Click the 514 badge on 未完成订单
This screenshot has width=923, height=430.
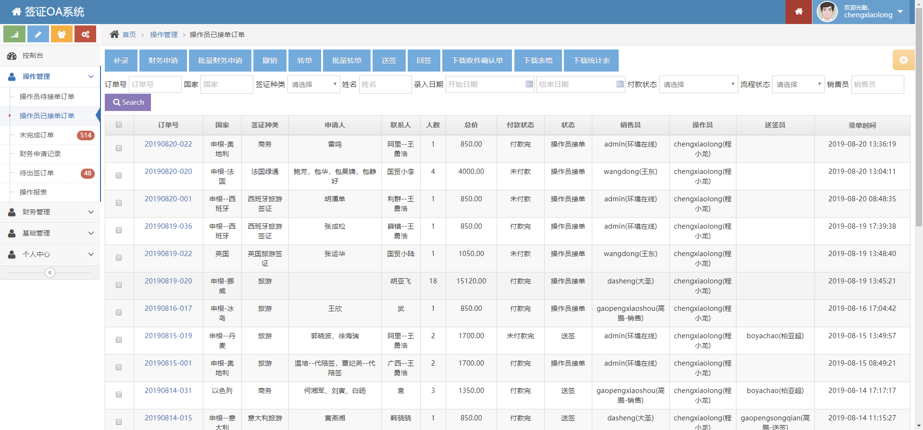86,135
